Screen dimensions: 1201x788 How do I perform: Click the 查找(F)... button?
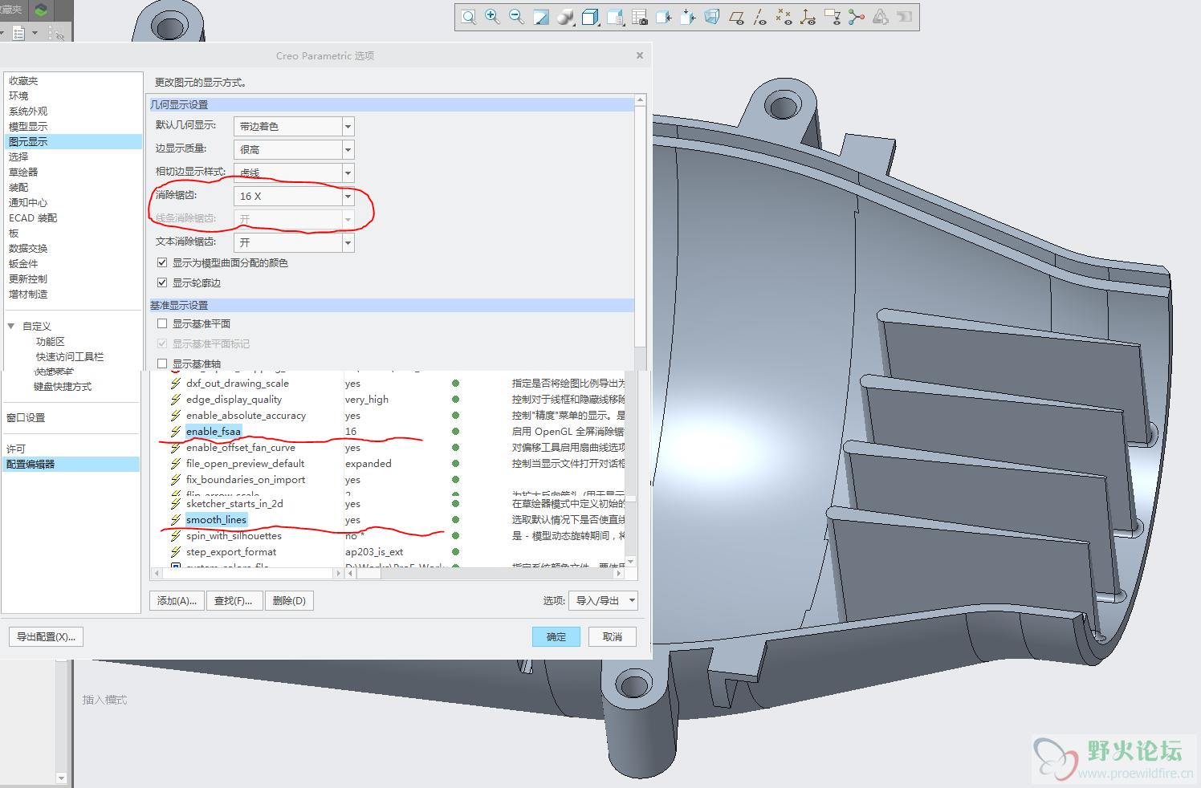pos(234,600)
